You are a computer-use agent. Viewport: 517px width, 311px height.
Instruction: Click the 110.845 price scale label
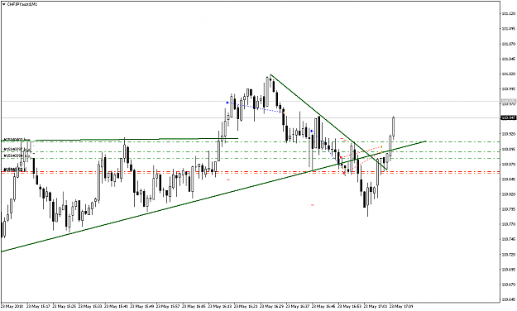508,179
